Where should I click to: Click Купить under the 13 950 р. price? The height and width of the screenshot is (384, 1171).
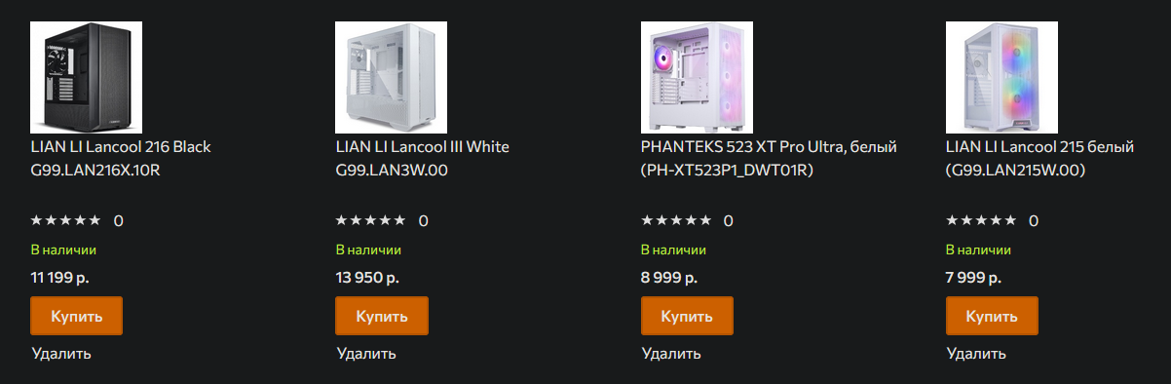382,317
